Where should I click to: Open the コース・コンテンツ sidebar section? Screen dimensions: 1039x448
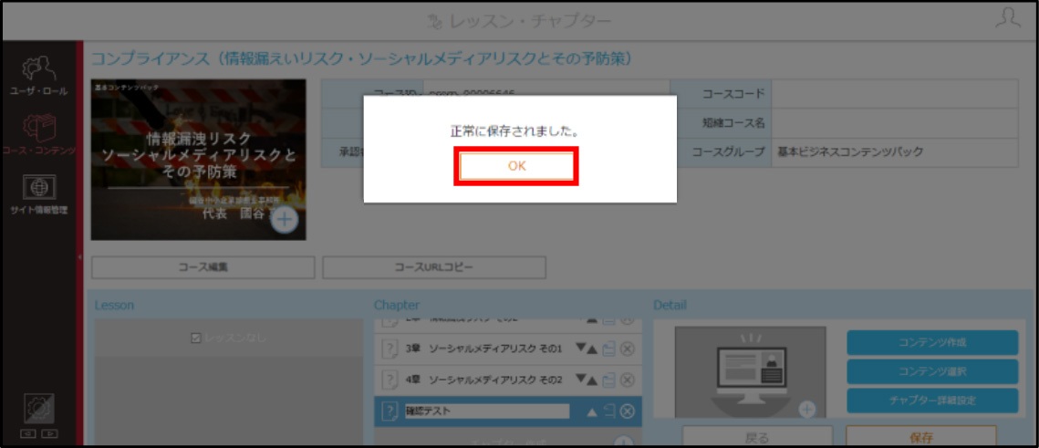click(x=38, y=134)
